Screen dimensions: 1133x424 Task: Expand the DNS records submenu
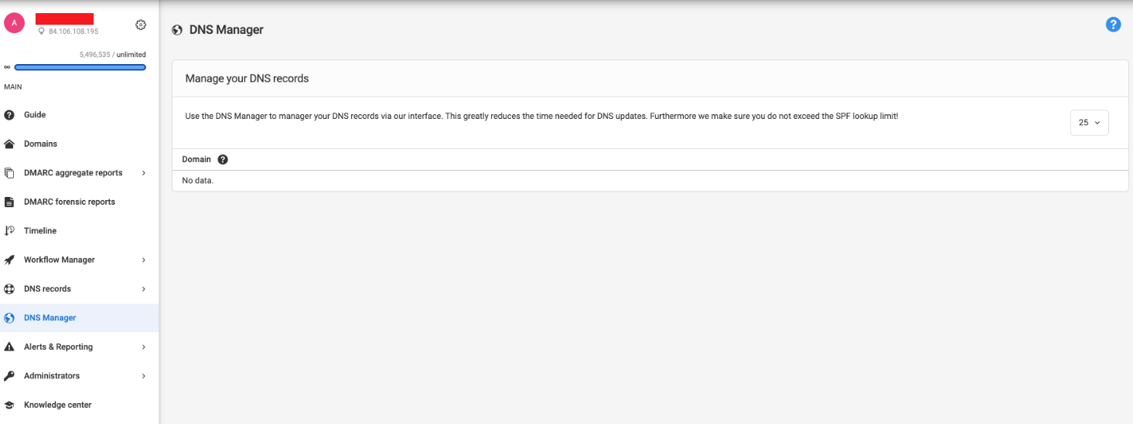pos(144,289)
